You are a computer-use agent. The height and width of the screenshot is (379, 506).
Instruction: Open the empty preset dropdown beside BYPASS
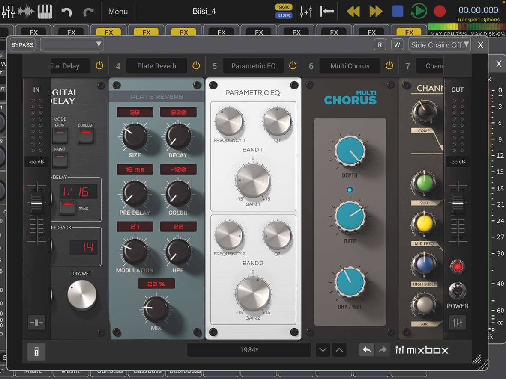pos(72,45)
